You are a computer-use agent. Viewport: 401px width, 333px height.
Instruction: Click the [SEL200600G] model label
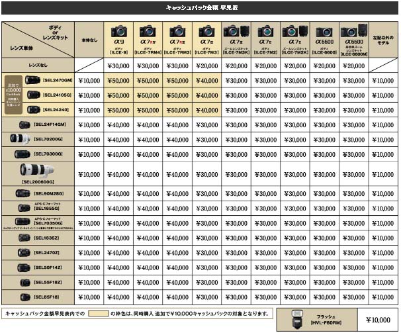(x=38, y=182)
